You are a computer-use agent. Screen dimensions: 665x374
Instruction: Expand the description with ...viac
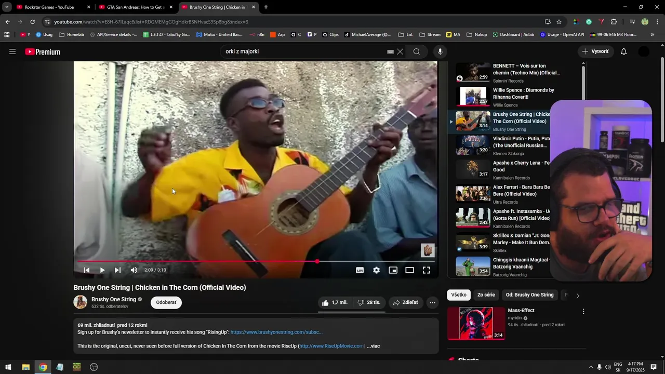(x=374, y=346)
